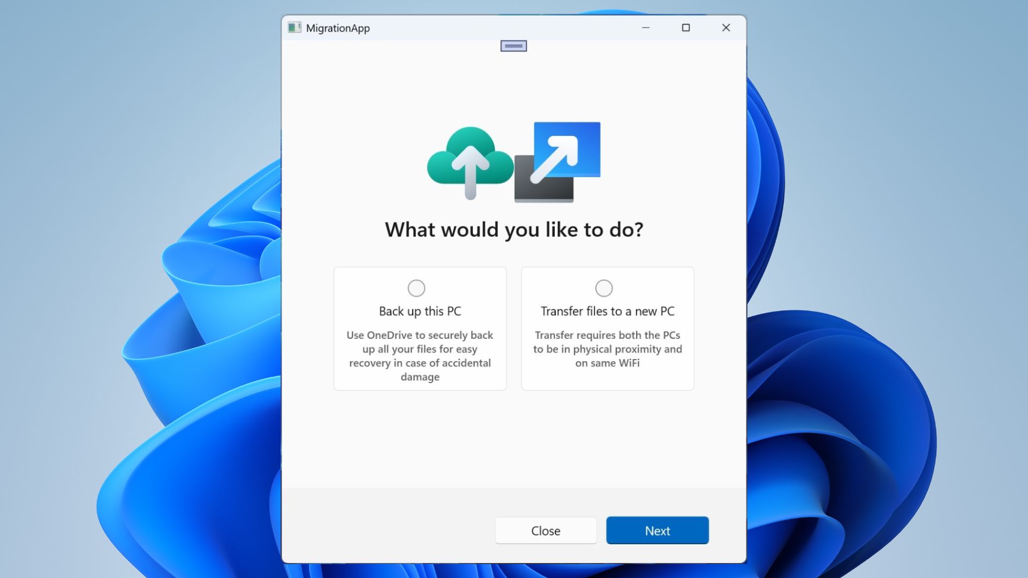Click the MigrationApp icon in the title bar
Image resolution: width=1028 pixels, height=578 pixels.
(294, 27)
